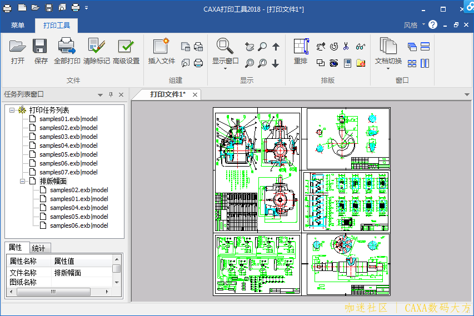Screen dimensions: 474x316
Task: Collapse the 排版幅面 tree node
Action: pos(23,181)
